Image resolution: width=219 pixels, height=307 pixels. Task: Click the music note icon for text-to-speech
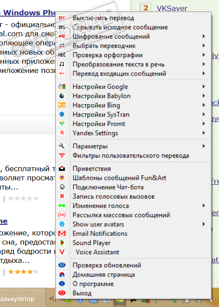[62, 64]
